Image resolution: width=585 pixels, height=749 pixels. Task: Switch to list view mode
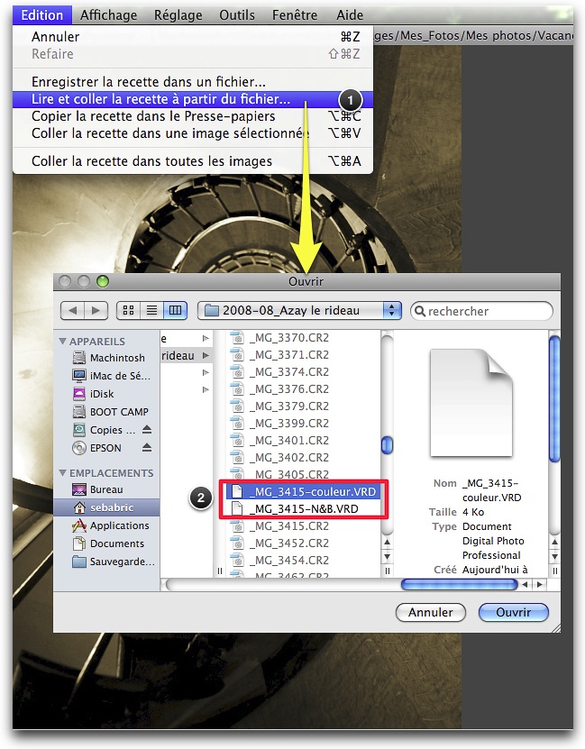151,310
